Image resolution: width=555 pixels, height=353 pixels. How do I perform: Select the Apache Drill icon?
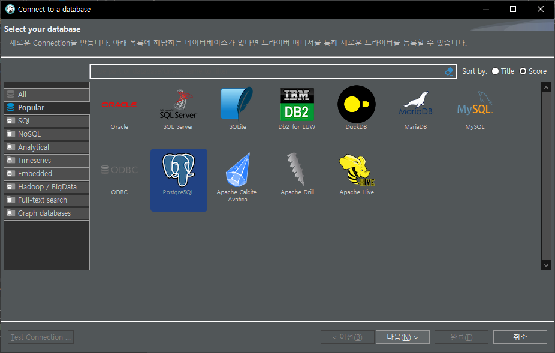[x=296, y=169]
